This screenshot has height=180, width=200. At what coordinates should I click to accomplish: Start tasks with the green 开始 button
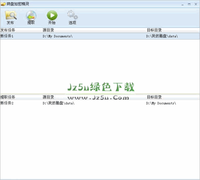point(52,15)
